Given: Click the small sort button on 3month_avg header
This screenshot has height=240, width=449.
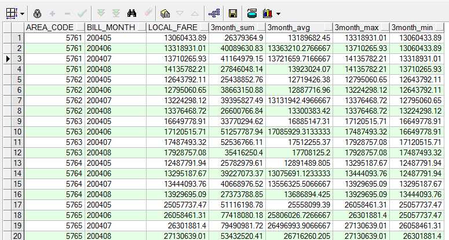Looking at the screenshot, I should (328, 28).
